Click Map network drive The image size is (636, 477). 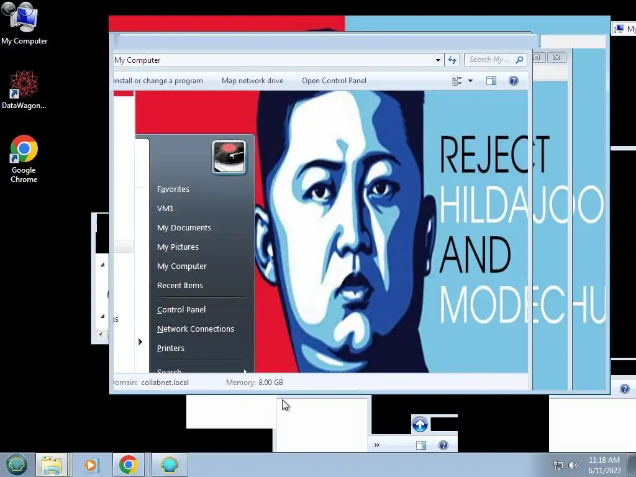click(x=252, y=81)
